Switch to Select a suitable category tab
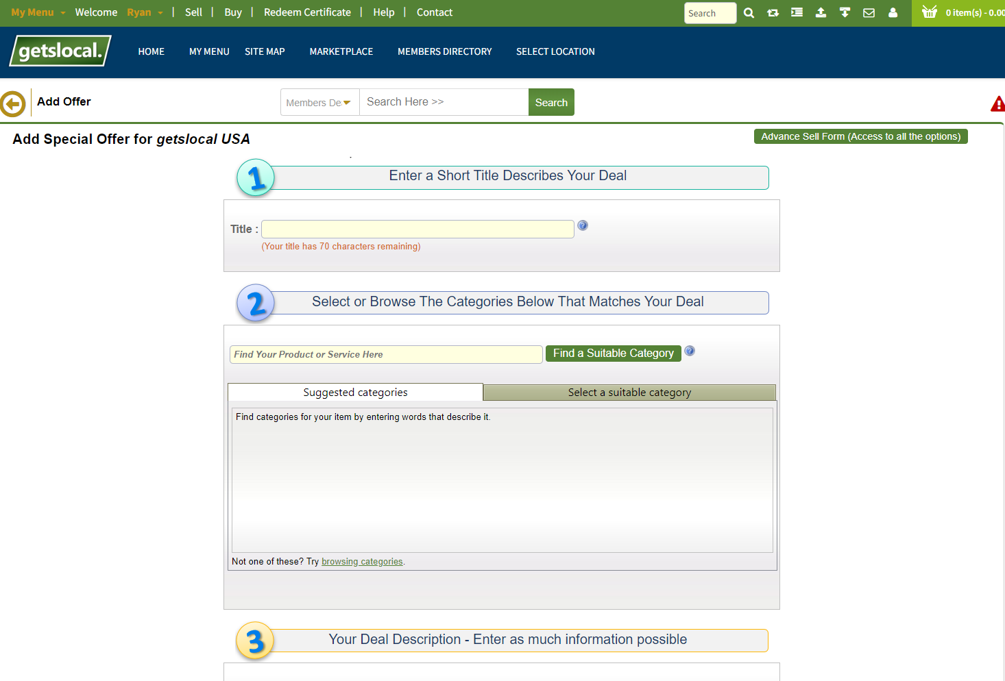 click(x=629, y=393)
